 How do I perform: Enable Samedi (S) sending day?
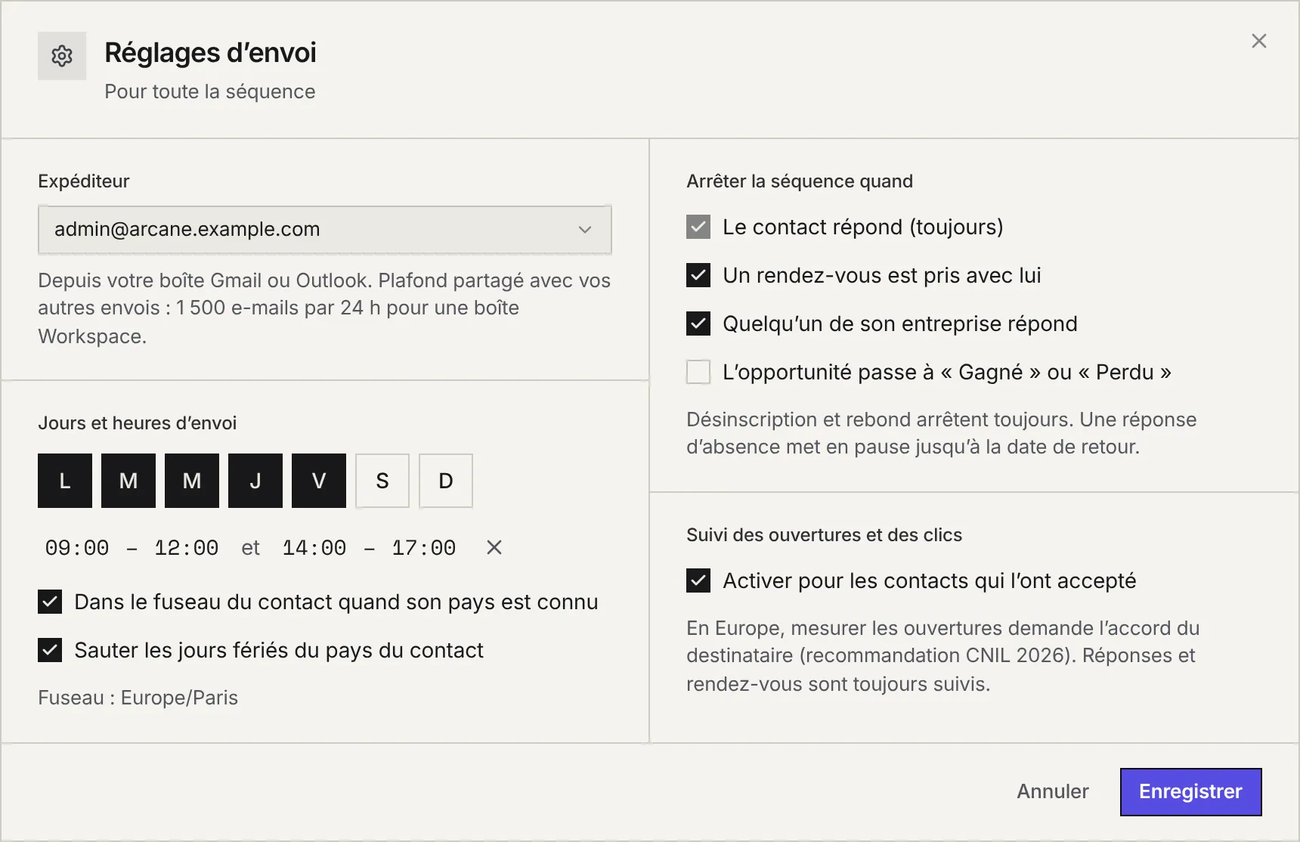pos(382,481)
